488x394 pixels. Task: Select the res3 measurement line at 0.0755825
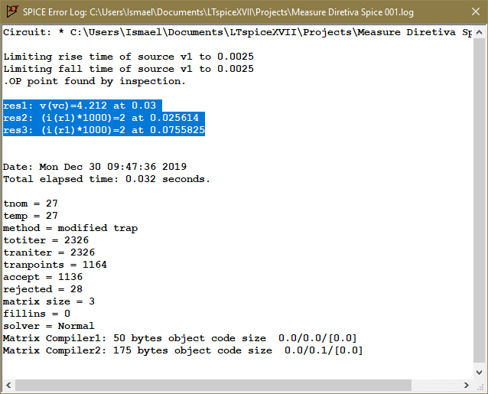104,130
